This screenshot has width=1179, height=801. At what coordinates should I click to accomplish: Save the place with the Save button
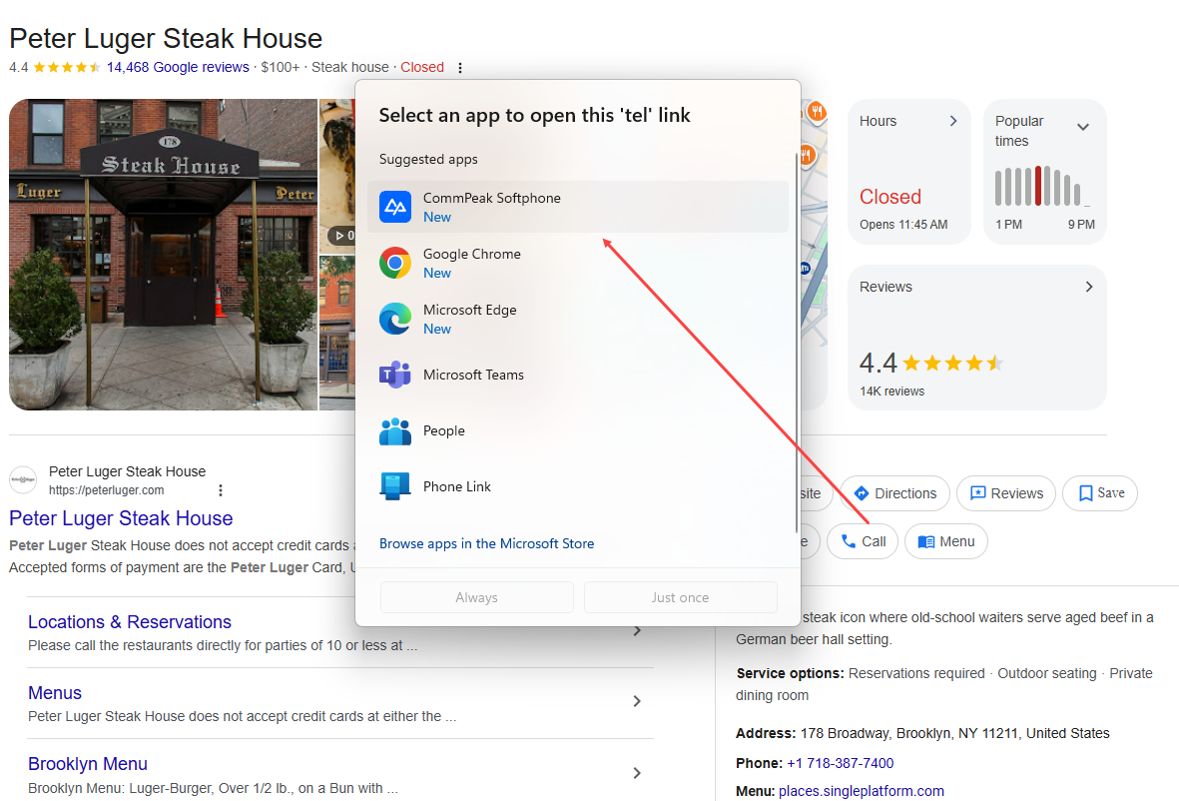tap(1100, 493)
